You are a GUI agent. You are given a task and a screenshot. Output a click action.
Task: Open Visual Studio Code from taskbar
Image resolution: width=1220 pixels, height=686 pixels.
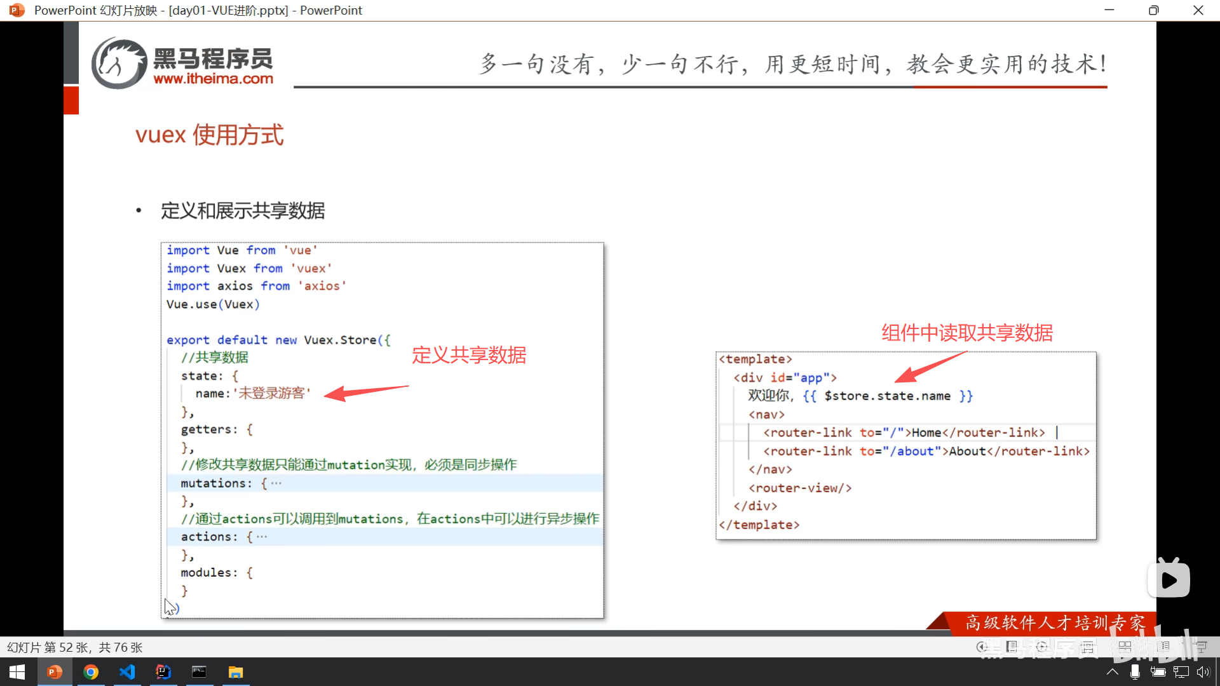(x=127, y=672)
